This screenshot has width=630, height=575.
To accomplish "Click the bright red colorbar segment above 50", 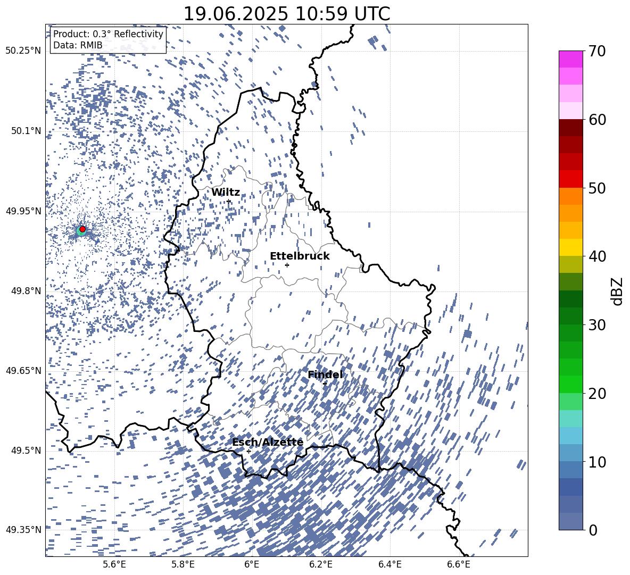I will click(570, 179).
